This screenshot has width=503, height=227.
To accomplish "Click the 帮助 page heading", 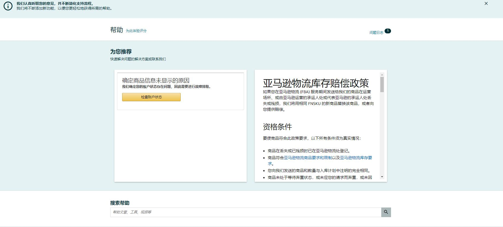I will click(117, 30).
